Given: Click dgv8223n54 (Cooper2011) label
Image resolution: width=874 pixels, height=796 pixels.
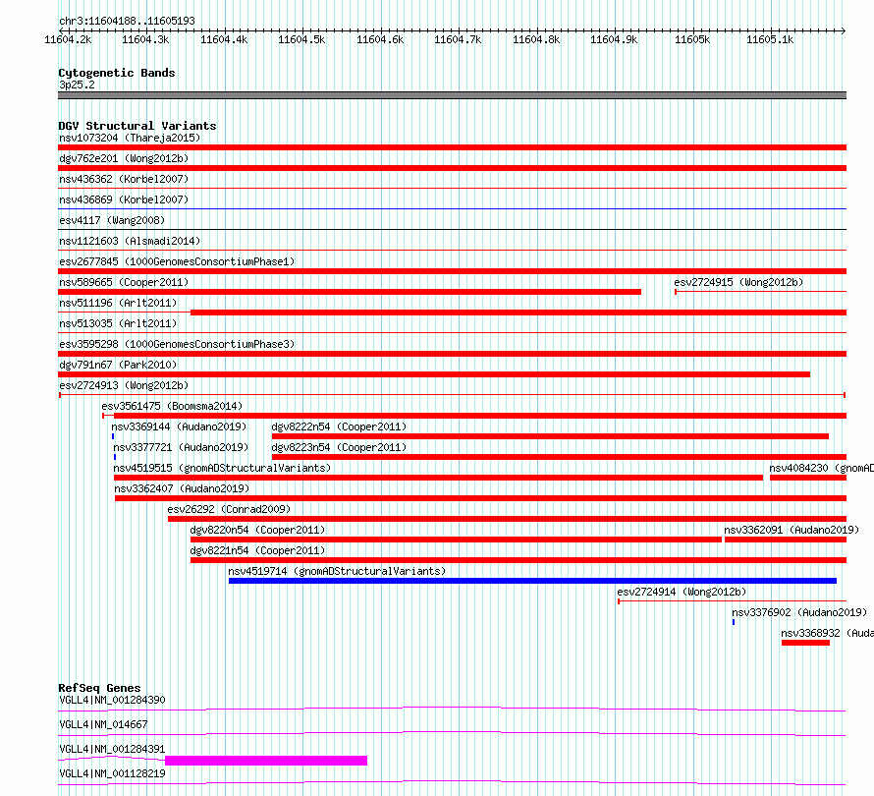Looking at the screenshot, I should pos(339,447).
